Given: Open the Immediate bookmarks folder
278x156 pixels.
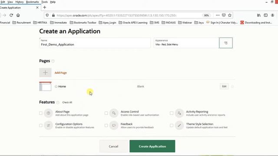Looking at the screenshot, I should [59, 23].
